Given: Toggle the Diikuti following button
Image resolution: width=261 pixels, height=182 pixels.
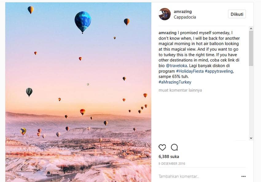Looking at the screenshot, I should point(237,14).
